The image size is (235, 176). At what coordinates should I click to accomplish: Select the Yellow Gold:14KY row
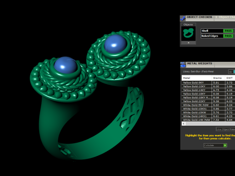[x=209, y=90]
